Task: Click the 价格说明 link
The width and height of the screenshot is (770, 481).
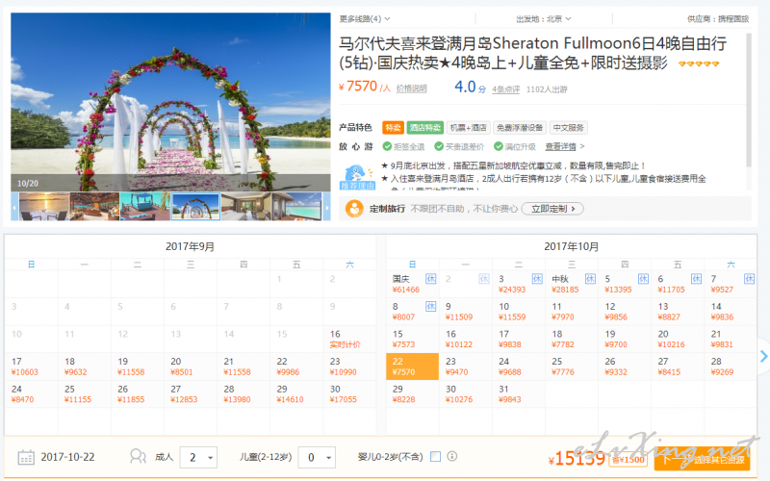Action: click(412, 89)
